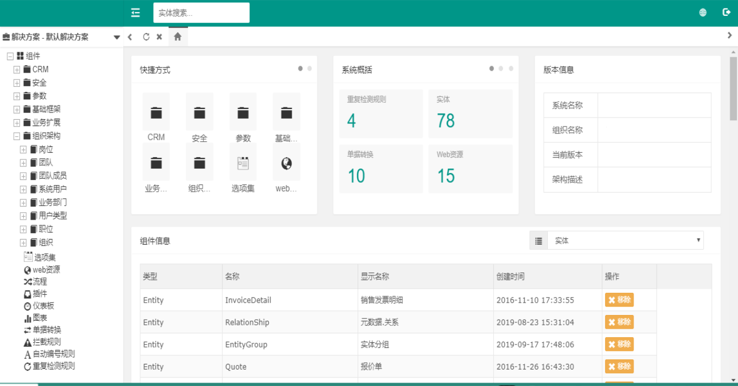Click the vertical scrollbar of main content
738x386 pixels.
(733, 89)
